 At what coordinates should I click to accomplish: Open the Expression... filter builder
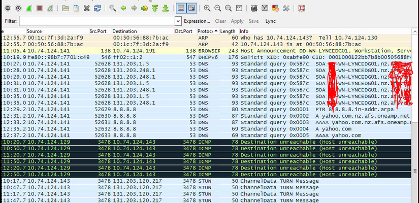(x=197, y=21)
